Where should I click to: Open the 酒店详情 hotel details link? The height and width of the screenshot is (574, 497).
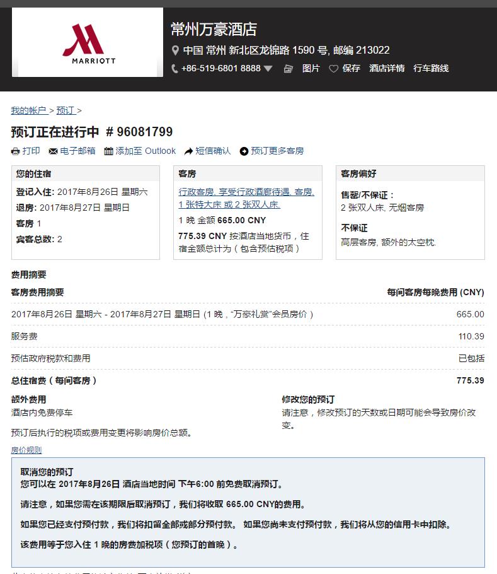[387, 69]
